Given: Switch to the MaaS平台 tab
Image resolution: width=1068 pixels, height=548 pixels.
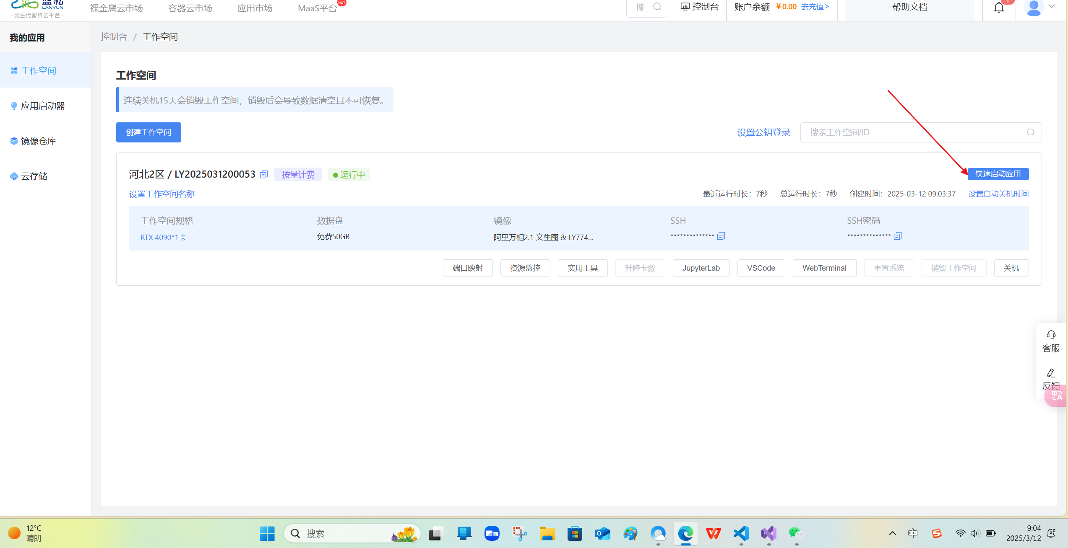Looking at the screenshot, I should (317, 8).
